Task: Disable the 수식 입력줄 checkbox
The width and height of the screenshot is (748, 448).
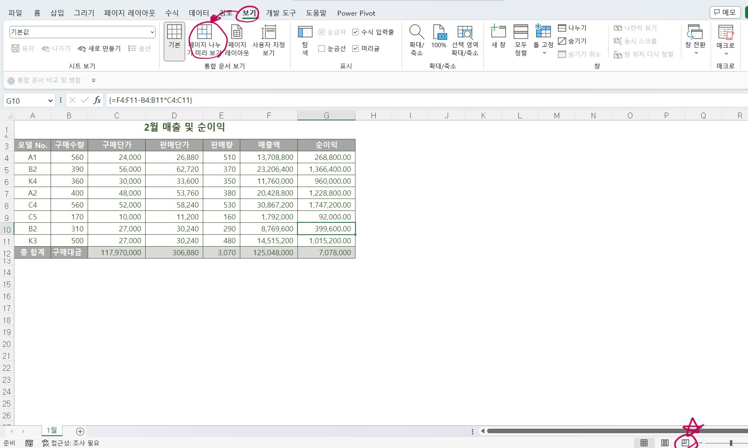Action: [355, 32]
